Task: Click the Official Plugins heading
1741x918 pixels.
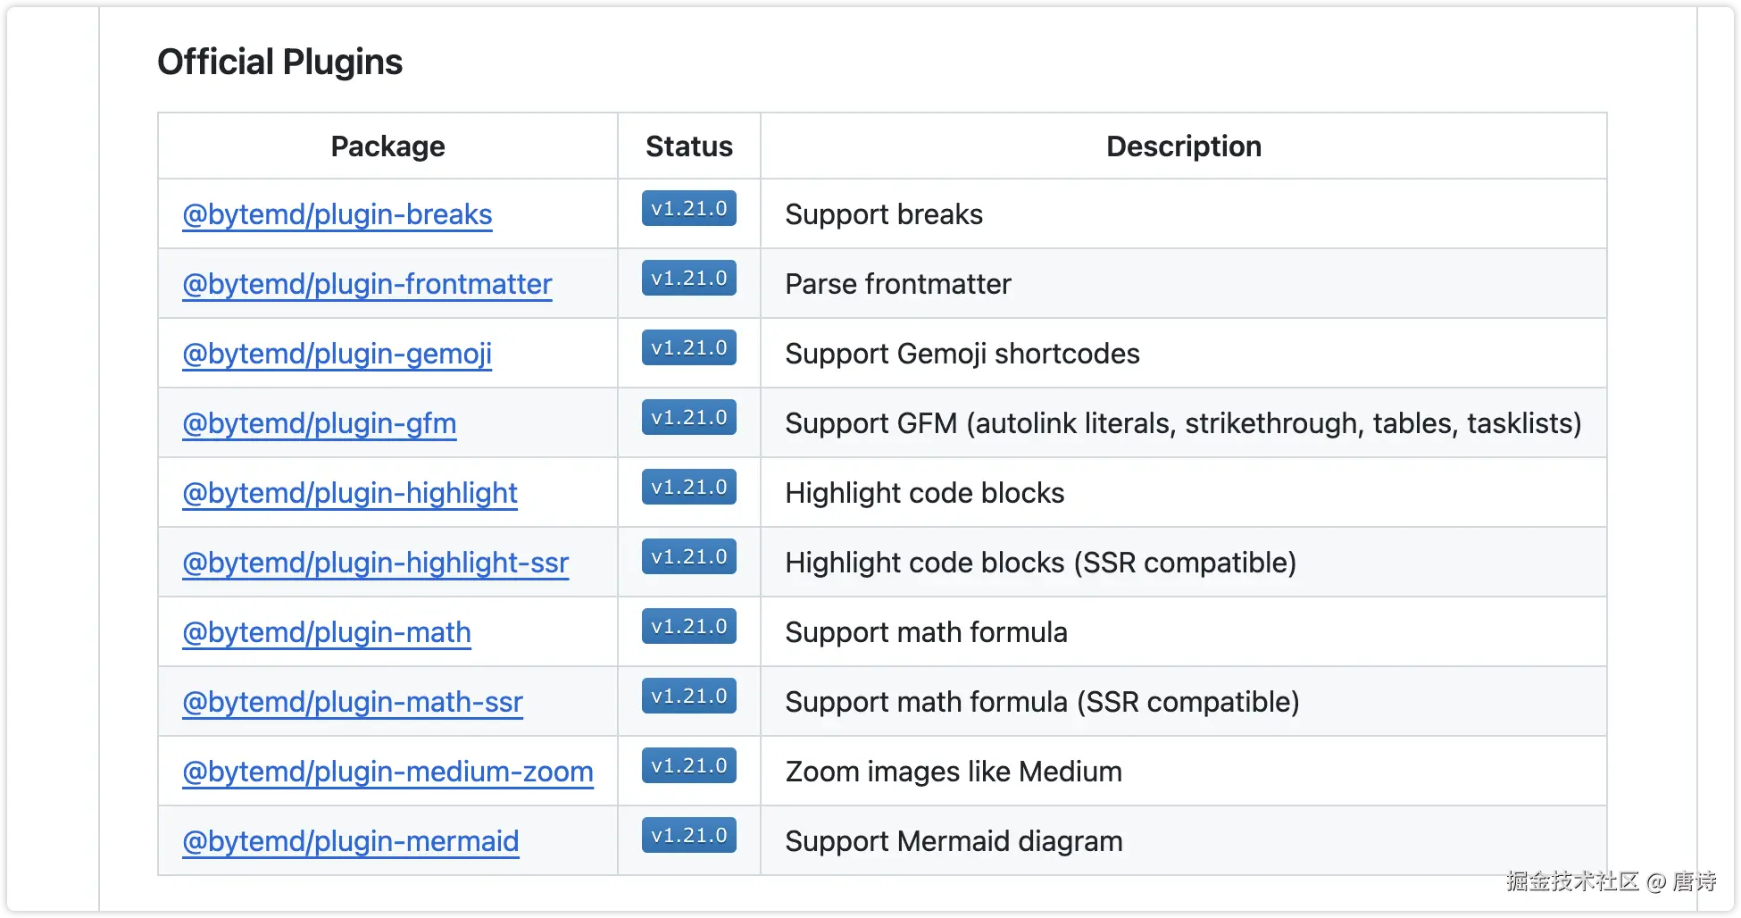Action: pos(279,62)
